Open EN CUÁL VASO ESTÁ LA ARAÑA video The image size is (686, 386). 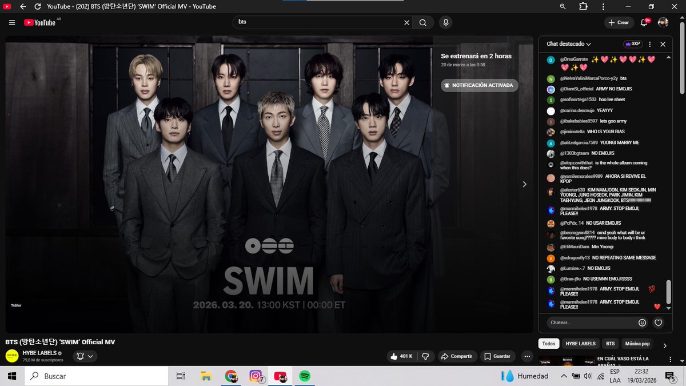click(623, 361)
